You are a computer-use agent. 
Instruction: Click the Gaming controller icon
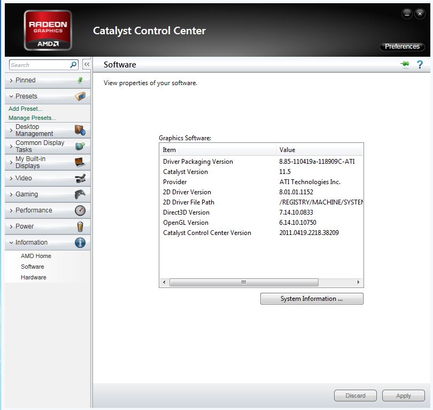click(80, 194)
